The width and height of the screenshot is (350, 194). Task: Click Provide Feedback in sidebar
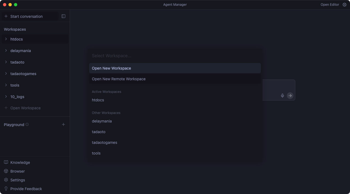point(26,189)
